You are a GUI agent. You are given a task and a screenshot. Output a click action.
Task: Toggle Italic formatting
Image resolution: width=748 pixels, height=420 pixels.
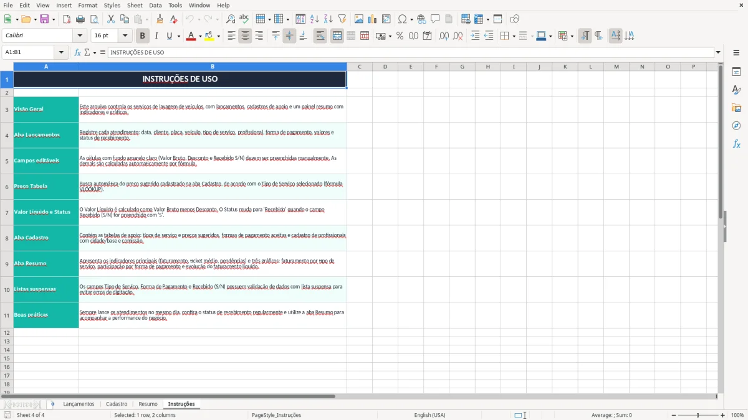(156, 36)
